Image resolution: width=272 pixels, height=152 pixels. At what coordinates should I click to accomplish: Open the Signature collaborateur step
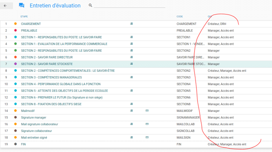(37, 131)
